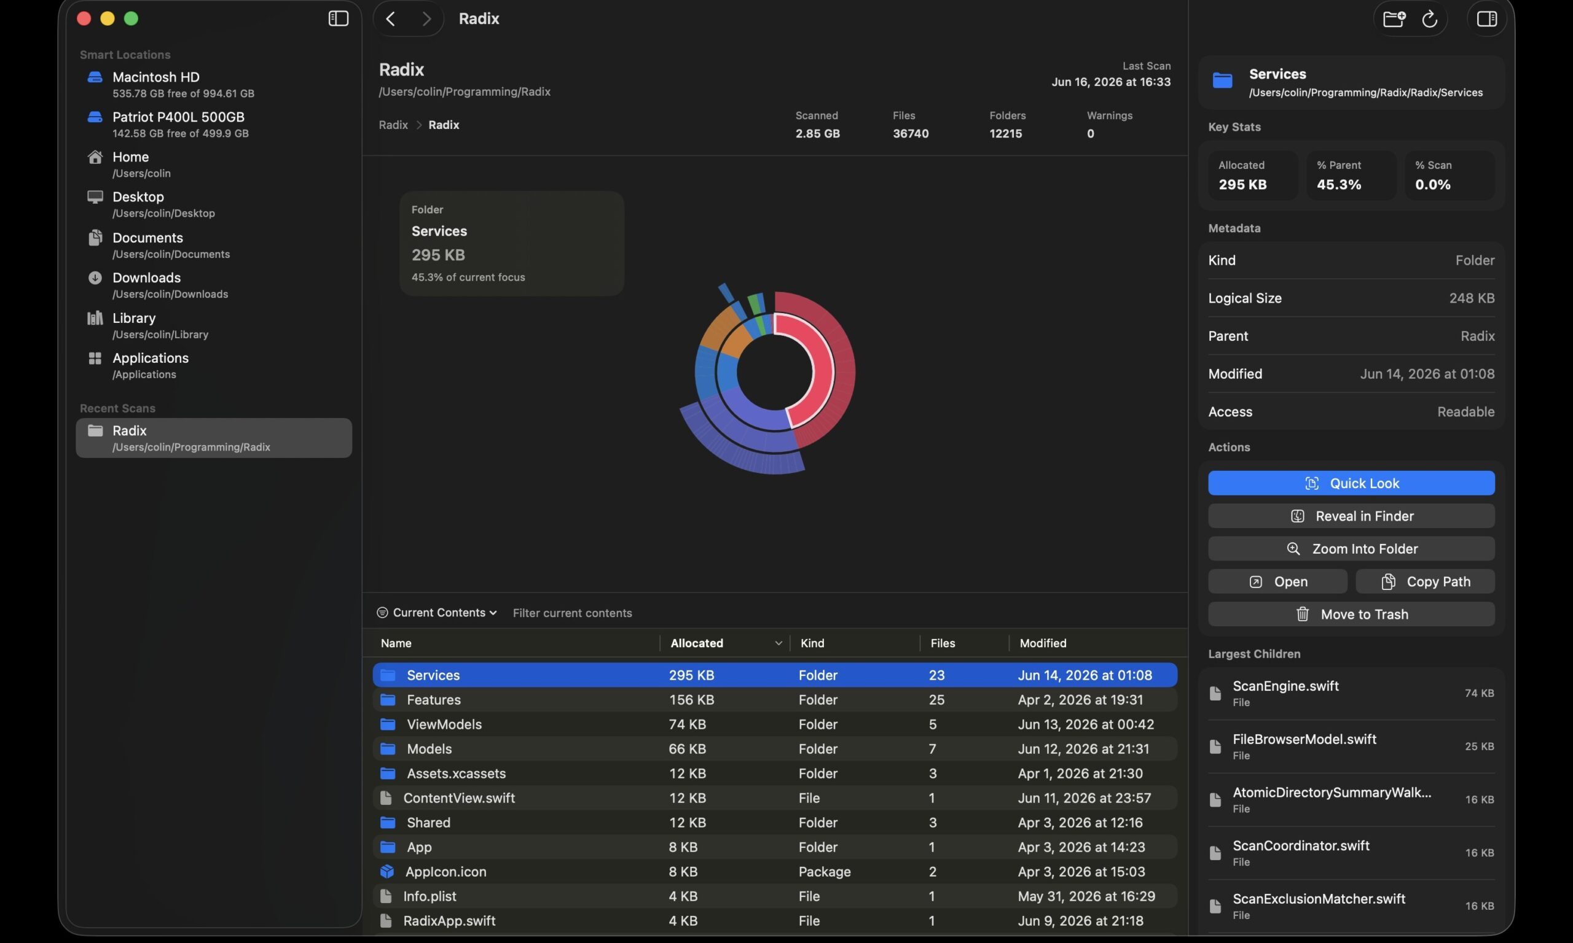Open the Library location
The height and width of the screenshot is (943, 1573).
[x=214, y=325]
